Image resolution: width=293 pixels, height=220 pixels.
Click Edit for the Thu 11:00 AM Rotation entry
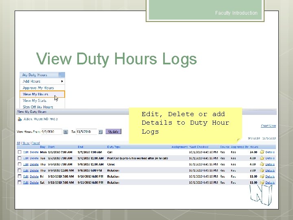tap(26, 170)
